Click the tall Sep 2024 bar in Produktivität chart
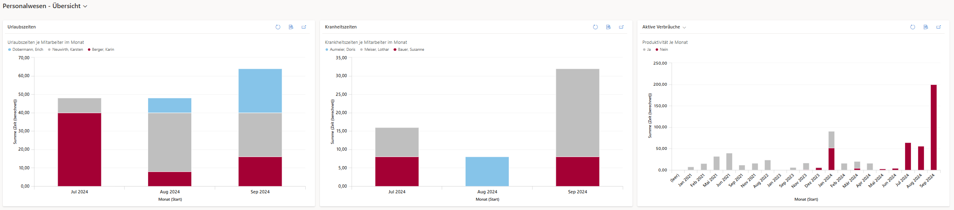The image size is (954, 210). coord(933,127)
